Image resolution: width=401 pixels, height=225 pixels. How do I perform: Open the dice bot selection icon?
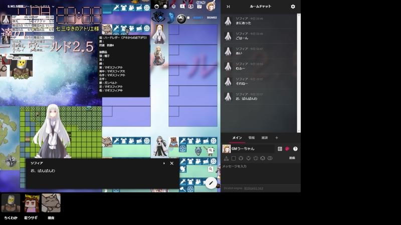coord(280,148)
